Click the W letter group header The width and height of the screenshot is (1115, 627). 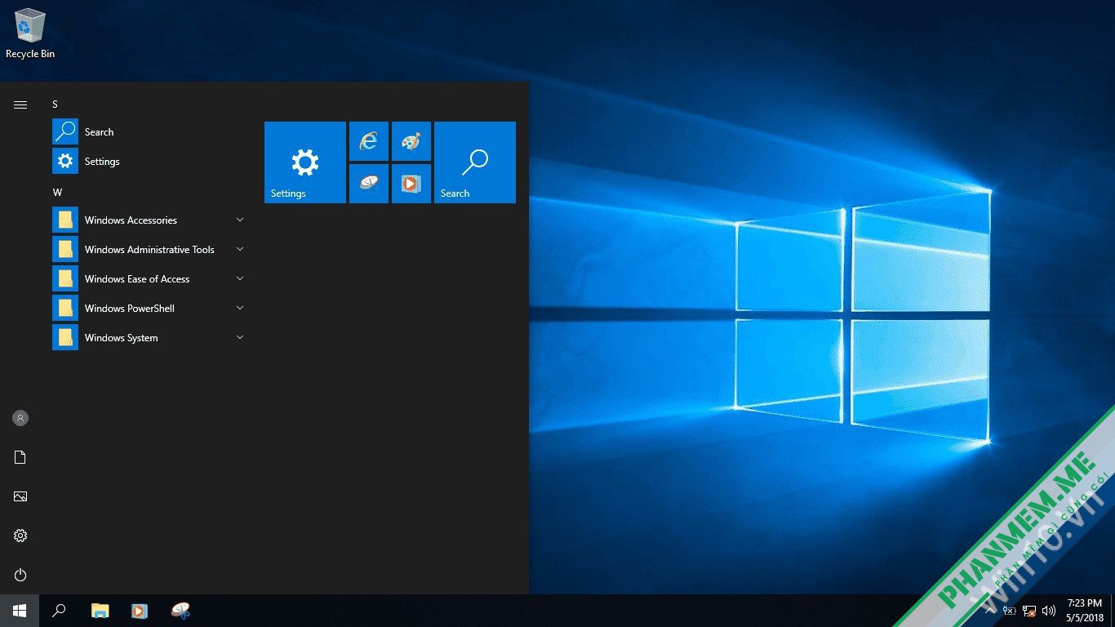(x=57, y=193)
